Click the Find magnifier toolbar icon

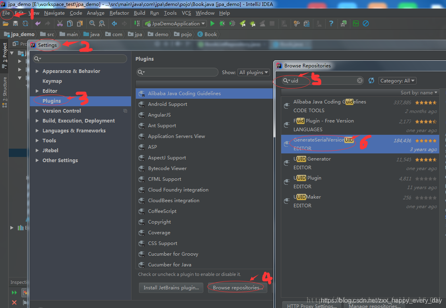[x=92, y=23]
